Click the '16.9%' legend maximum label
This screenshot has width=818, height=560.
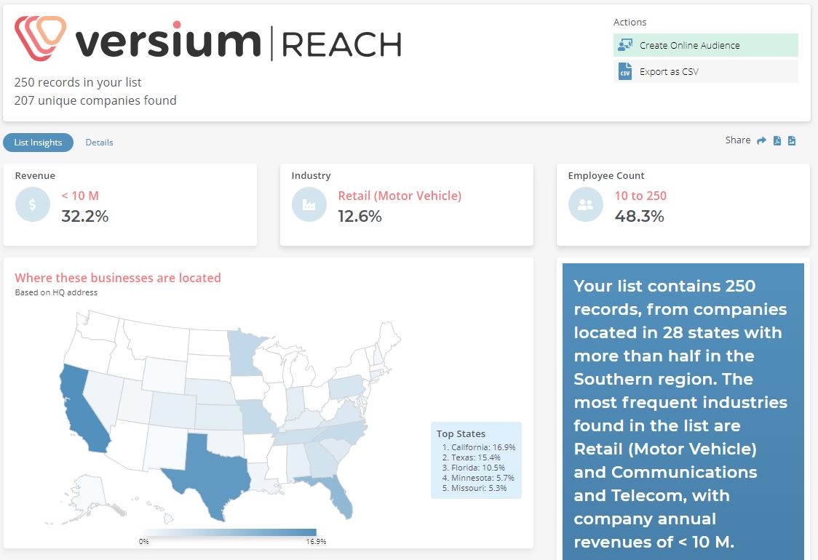(316, 542)
